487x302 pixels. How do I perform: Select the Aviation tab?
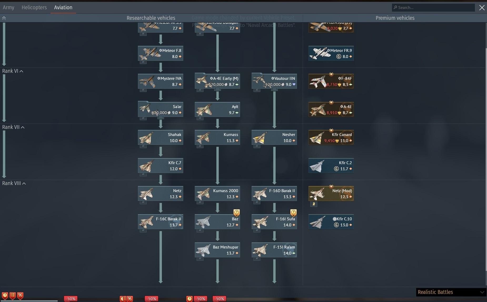coord(63,7)
